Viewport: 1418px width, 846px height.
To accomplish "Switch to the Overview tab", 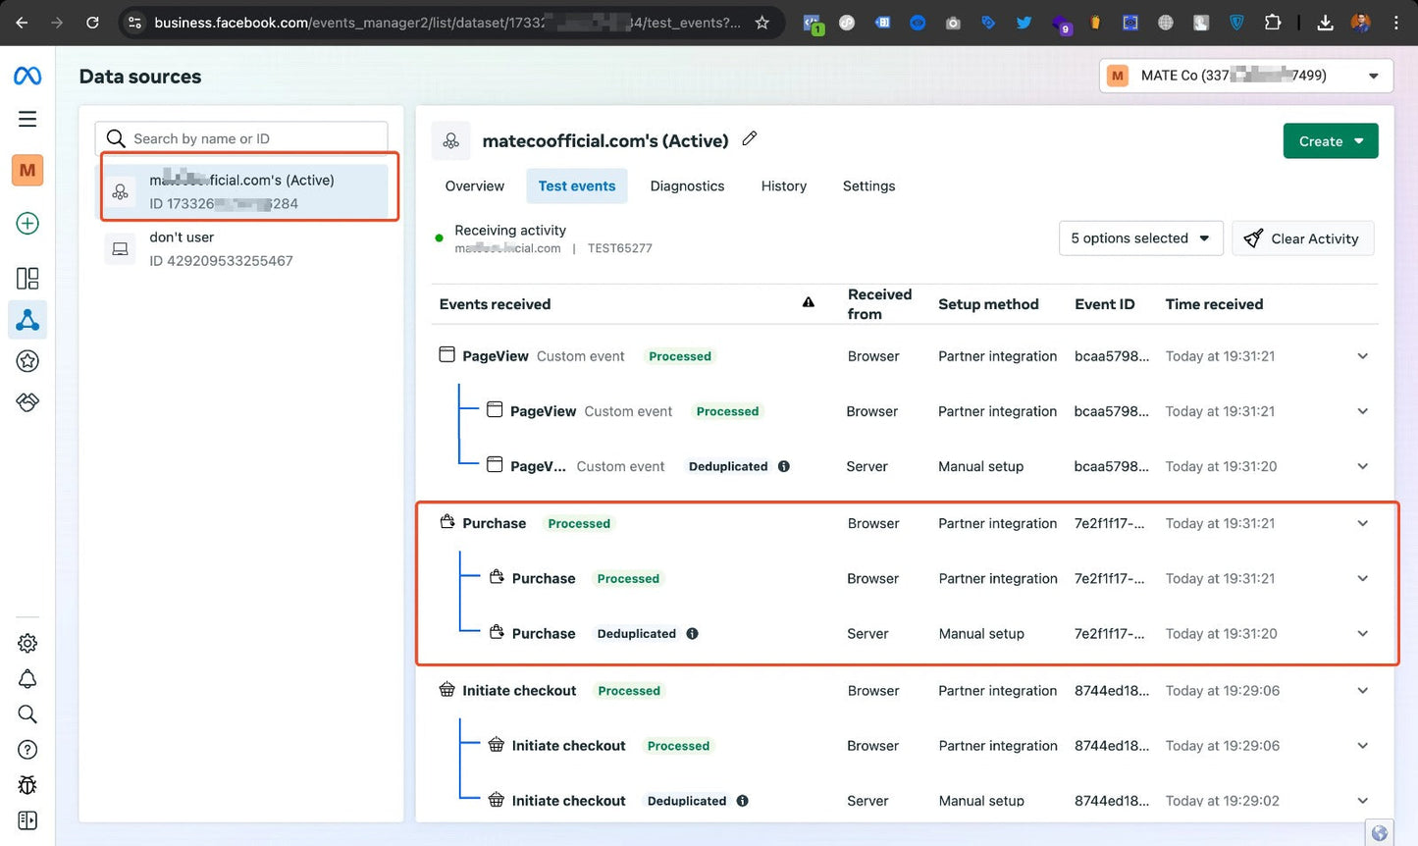I will [474, 186].
